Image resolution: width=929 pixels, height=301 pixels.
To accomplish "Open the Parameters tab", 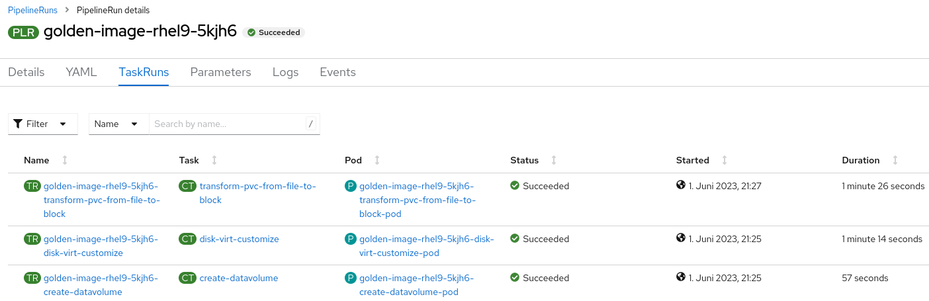I will pos(220,72).
